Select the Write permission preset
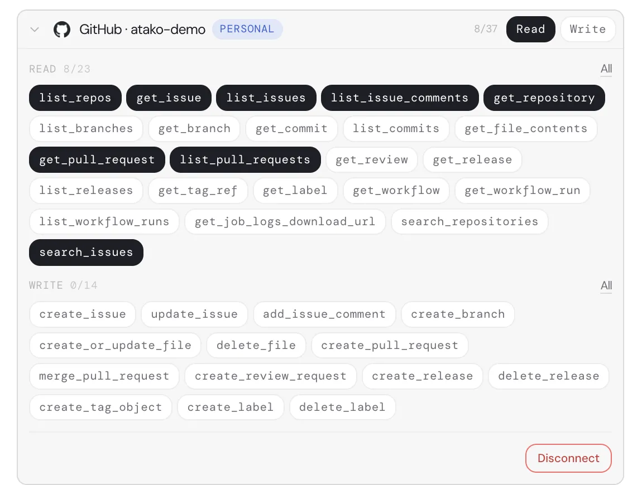This screenshot has width=642, height=485. coord(587,30)
